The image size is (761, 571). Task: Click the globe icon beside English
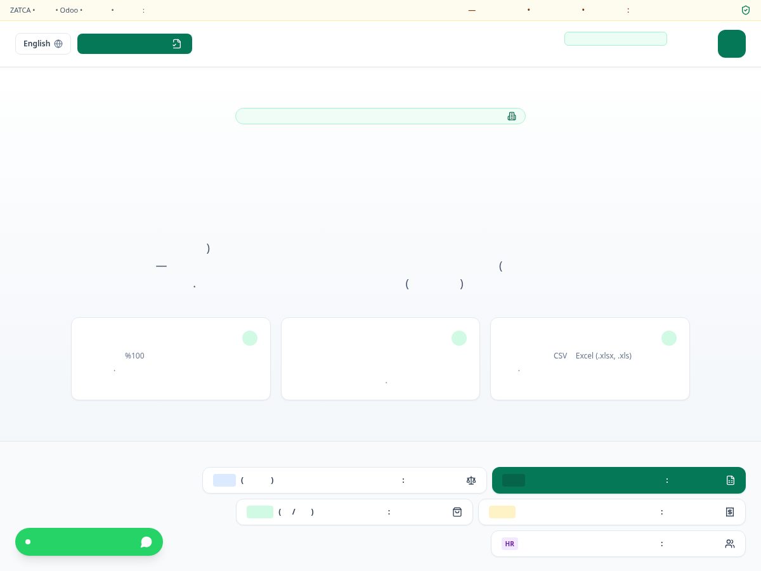coord(58,44)
